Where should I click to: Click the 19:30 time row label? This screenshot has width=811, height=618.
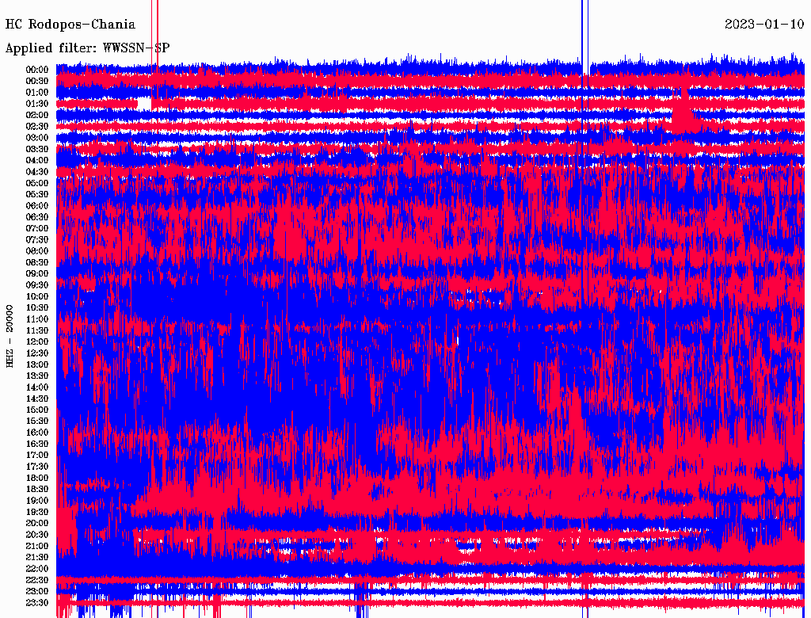click(37, 512)
